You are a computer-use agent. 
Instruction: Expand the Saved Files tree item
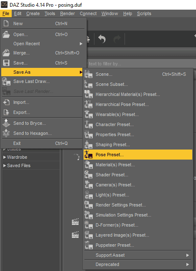(5, 165)
